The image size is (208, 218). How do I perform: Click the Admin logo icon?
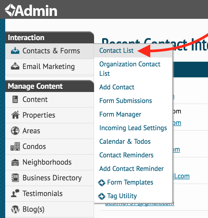10,10
